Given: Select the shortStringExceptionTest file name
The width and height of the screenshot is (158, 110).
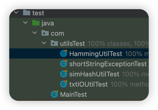Looking at the screenshot, I should [x=108, y=64].
